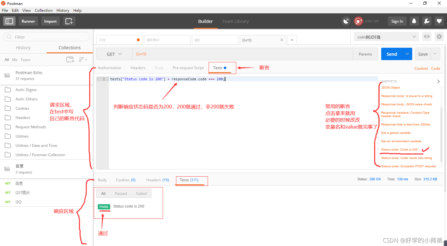Click the satellite interceptor icon

pos(346,21)
